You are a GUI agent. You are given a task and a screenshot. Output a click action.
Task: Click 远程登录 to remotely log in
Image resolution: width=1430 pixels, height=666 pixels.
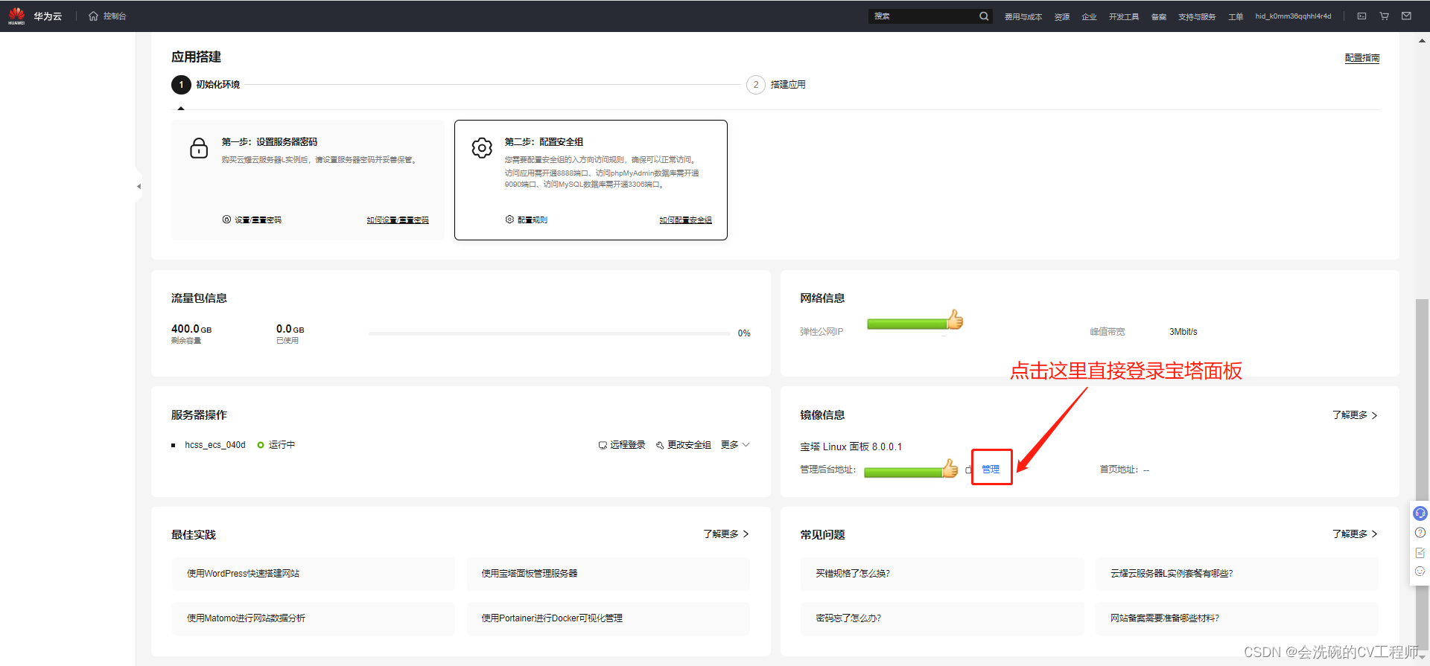tap(622, 445)
